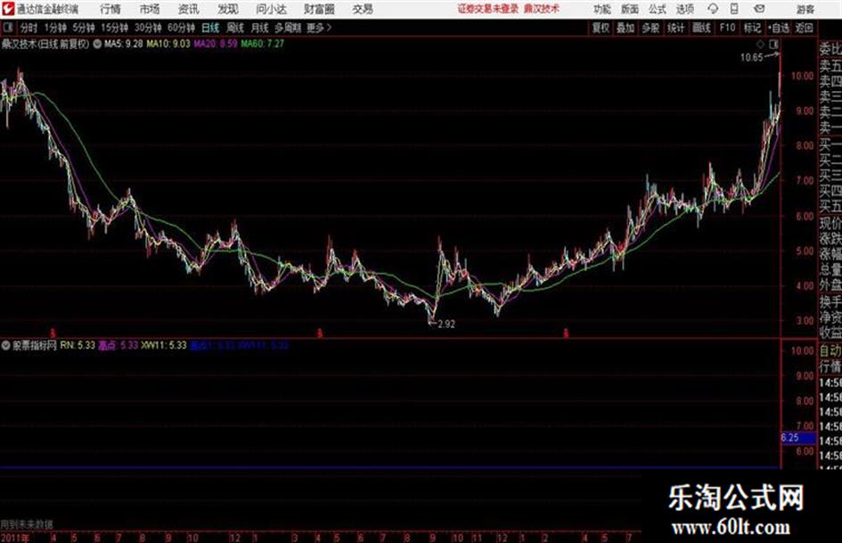Click the diamond icon atop chart
842x543 pixels.
(760, 44)
